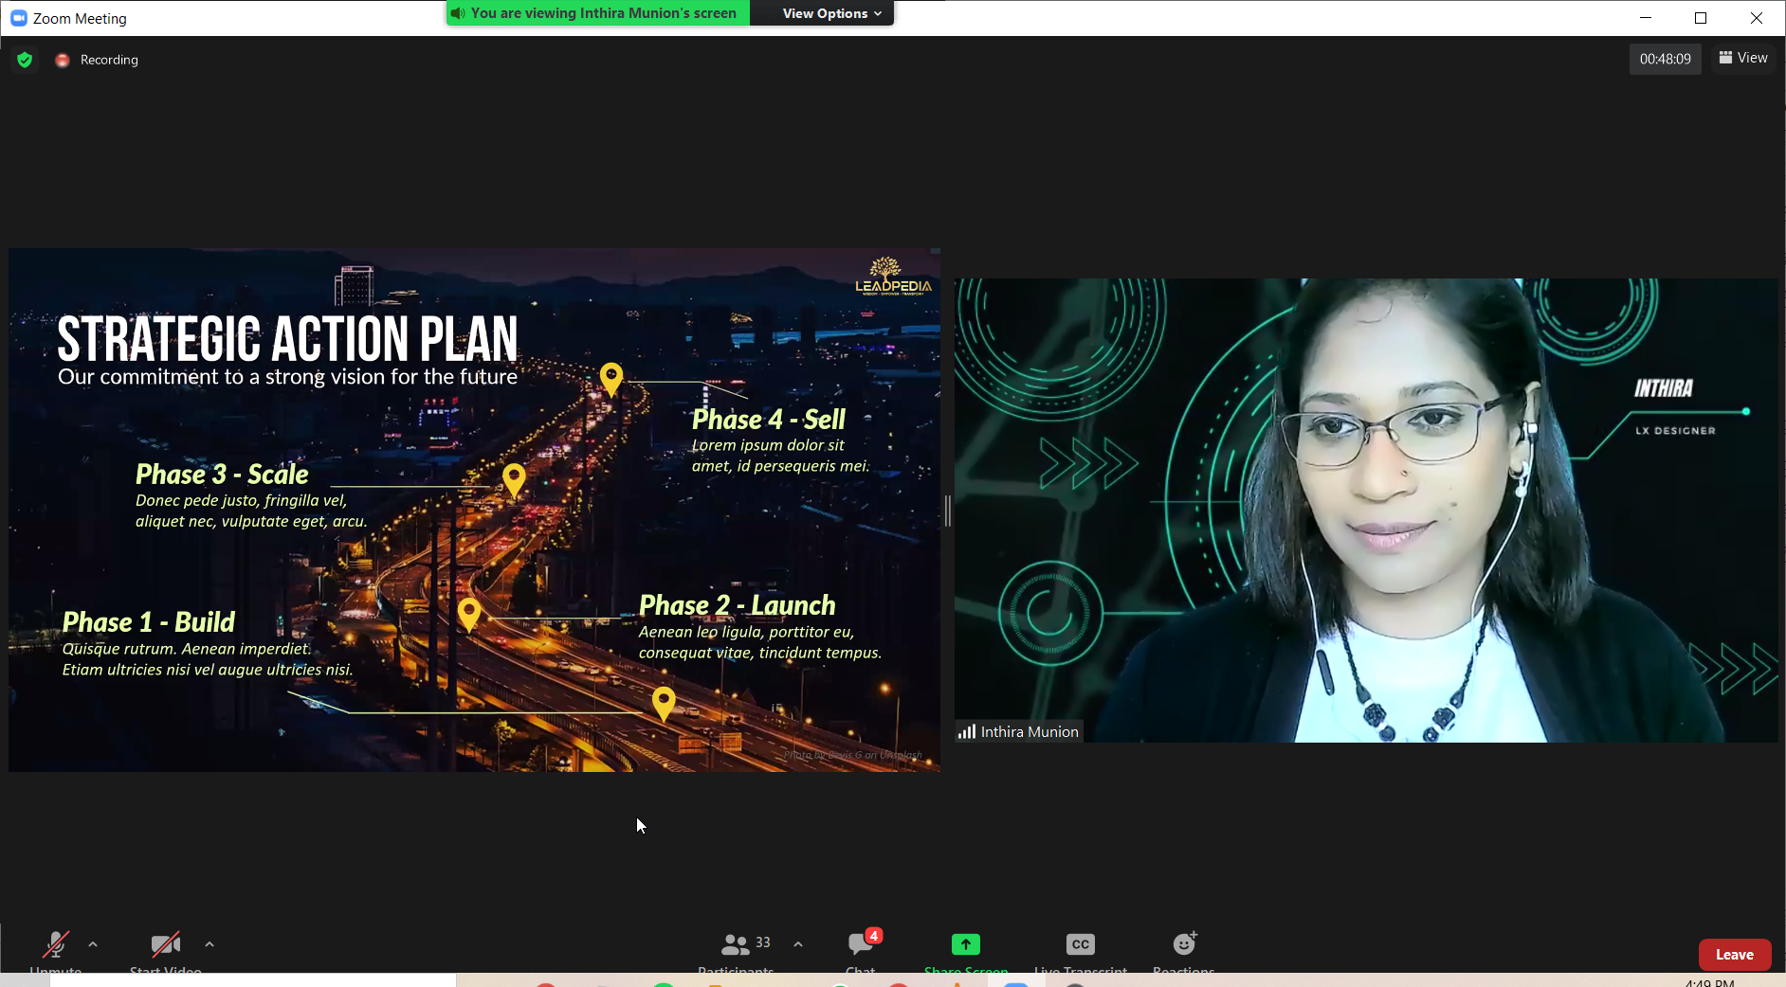Maximize the Zoom Meeting window

(1701, 18)
